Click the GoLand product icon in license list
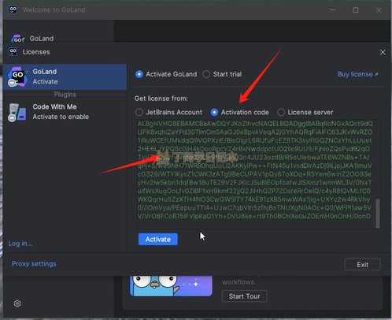The height and width of the screenshot is (320, 392). coord(17,76)
